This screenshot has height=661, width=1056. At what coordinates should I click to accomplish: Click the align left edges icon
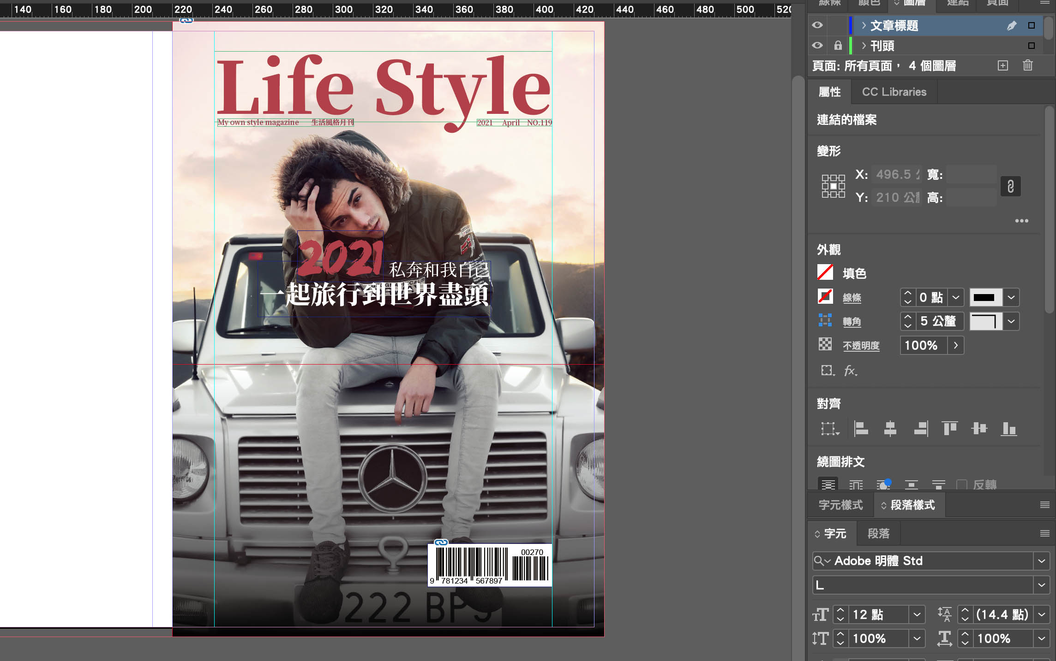pyautogui.click(x=861, y=429)
